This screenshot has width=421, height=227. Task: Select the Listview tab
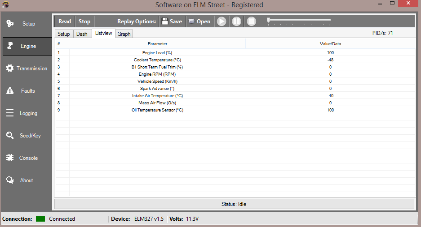point(104,33)
